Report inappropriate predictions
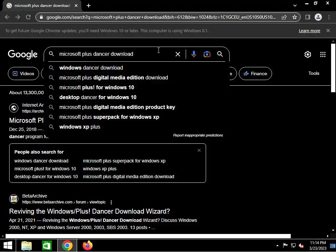 (198, 135)
